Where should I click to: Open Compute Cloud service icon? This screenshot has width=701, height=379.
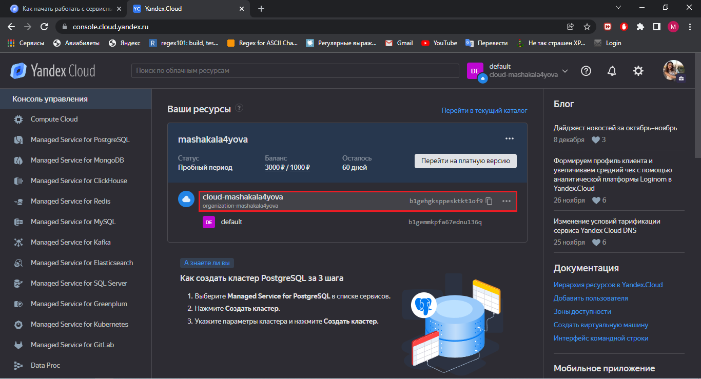pos(18,119)
